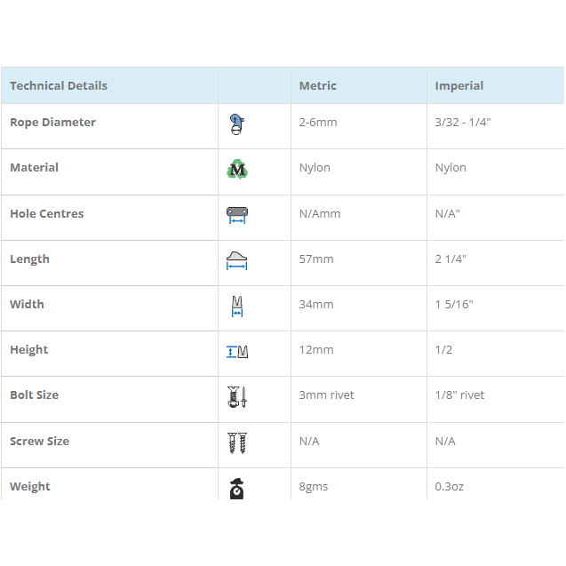Image resolution: width=566 pixels, height=566 pixels.
Task: Select the Technical Details column header
Action: (59, 86)
